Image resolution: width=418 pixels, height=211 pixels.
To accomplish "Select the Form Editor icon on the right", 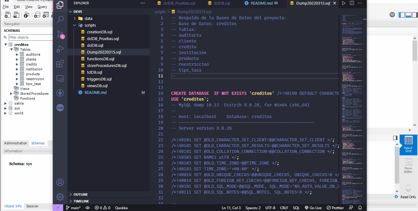I will pos(408,165).
